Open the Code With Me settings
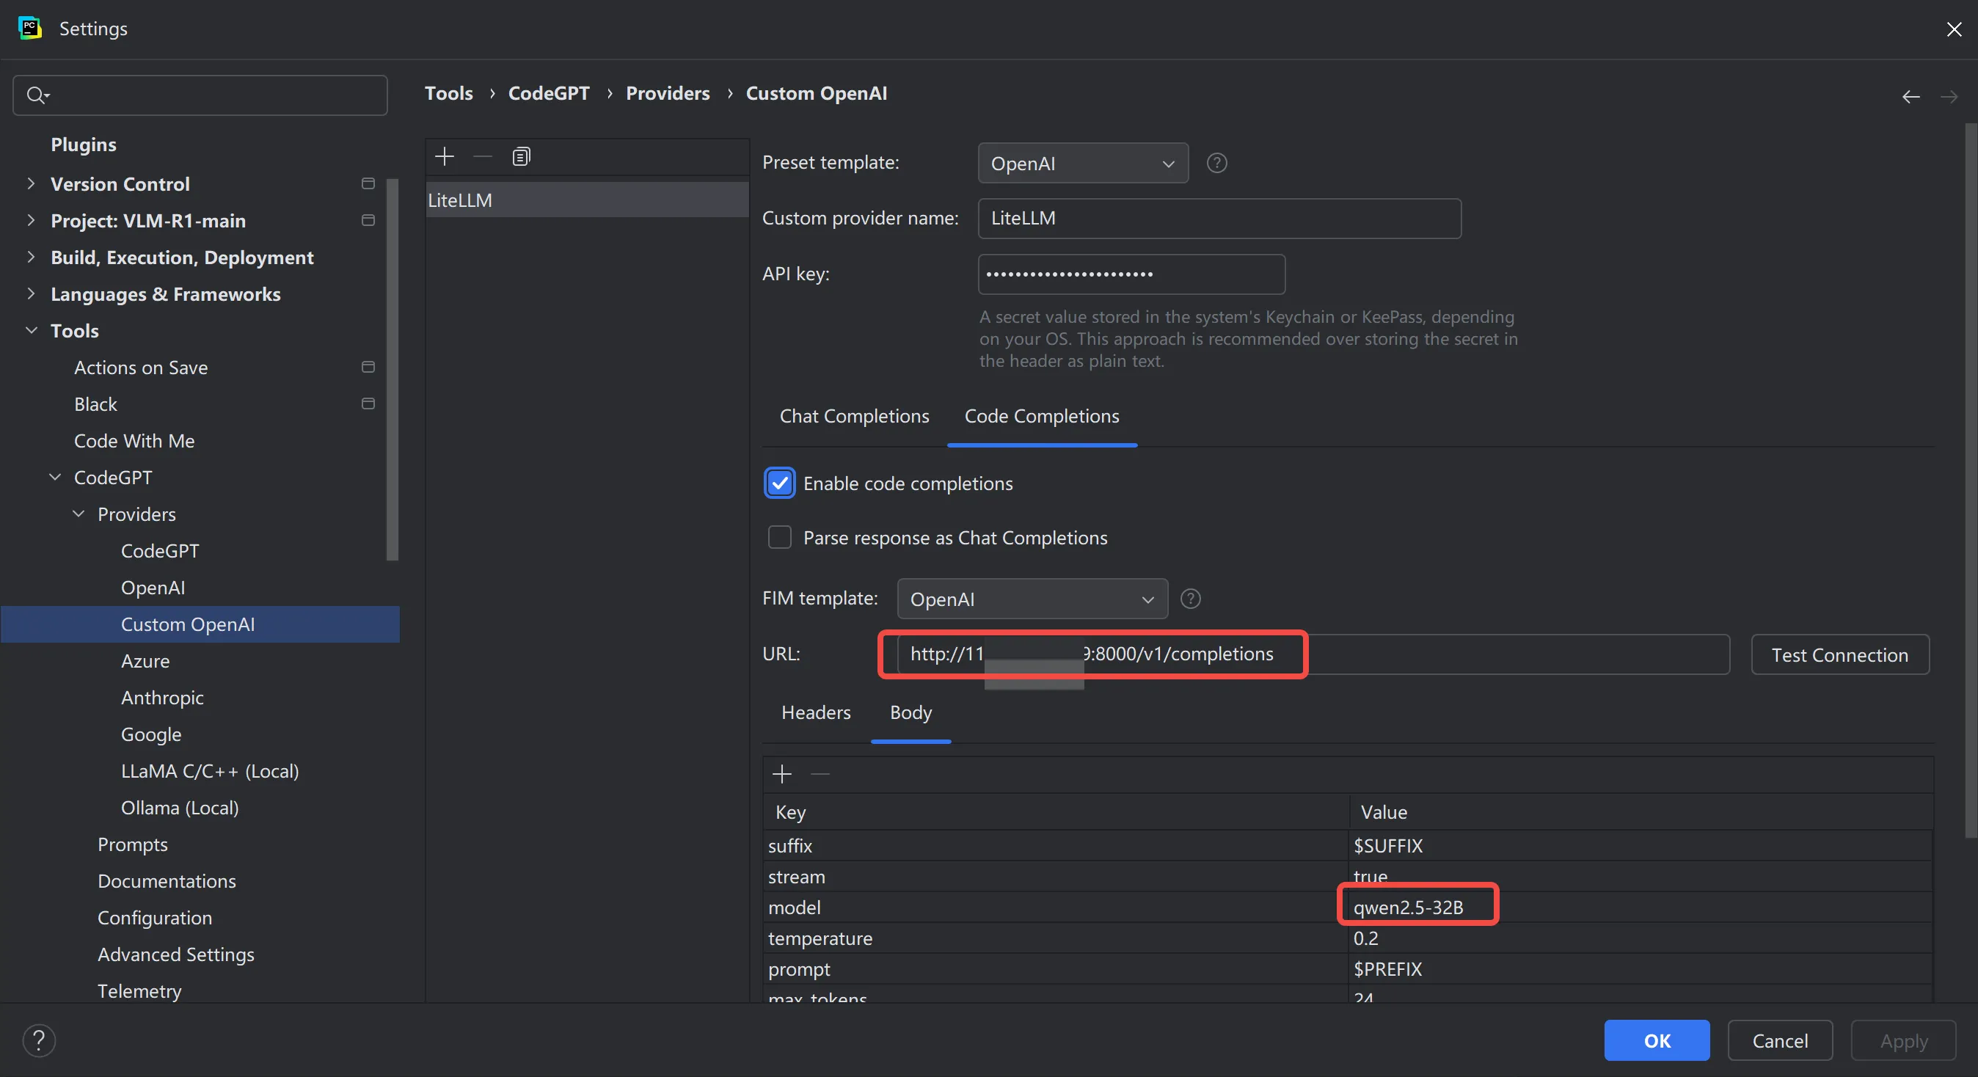Image resolution: width=1978 pixels, height=1077 pixels. tap(134, 441)
